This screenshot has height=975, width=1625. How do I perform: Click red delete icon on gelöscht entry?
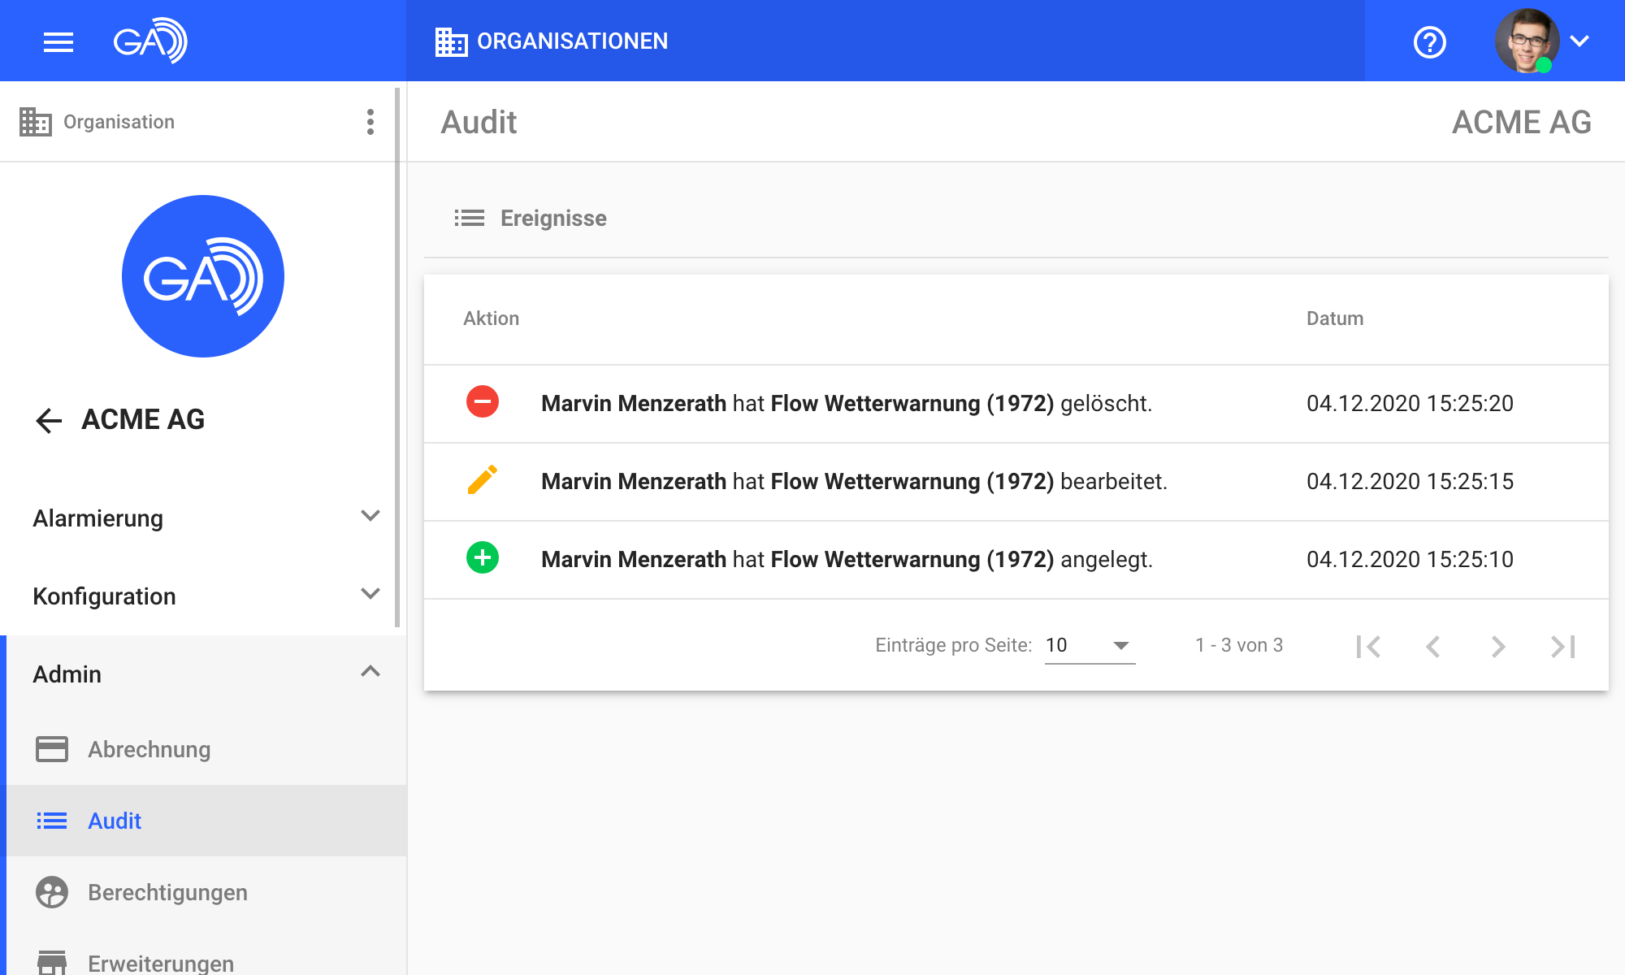483,402
